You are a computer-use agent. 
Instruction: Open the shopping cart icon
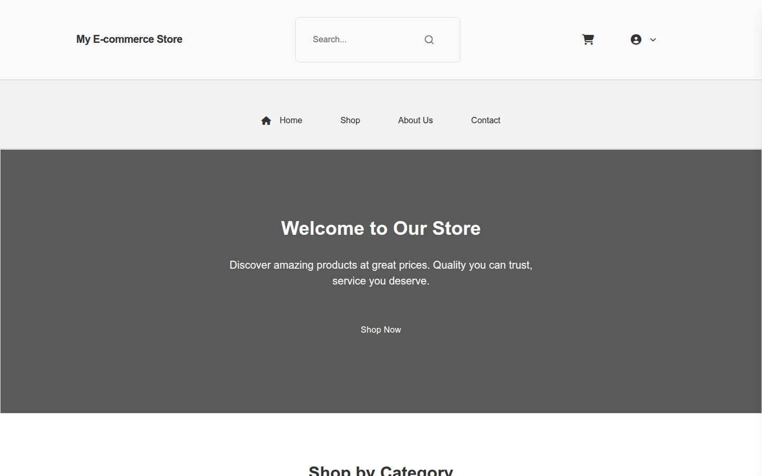tap(588, 40)
